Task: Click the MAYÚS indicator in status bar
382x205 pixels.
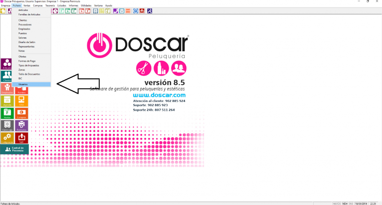Action: pyautogui.click(x=337, y=204)
